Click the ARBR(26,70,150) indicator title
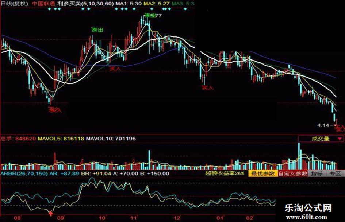Image resolution: width=345 pixels, height=222 pixels. tap(24, 173)
